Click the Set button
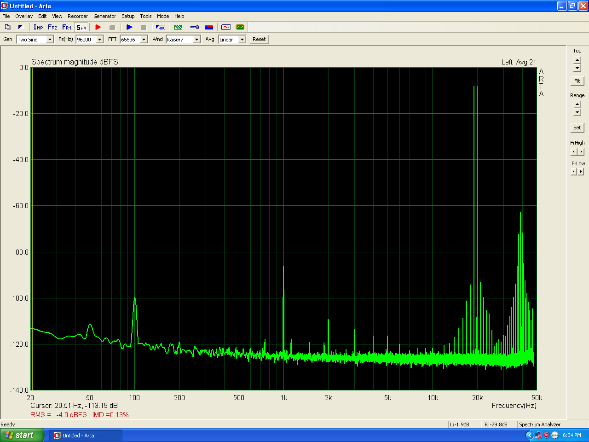The width and height of the screenshot is (589, 442). point(577,128)
